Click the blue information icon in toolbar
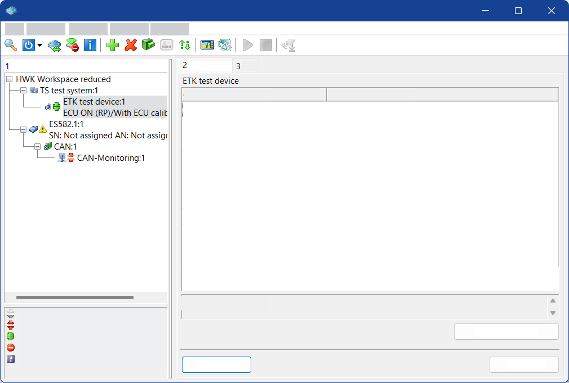Image resolution: width=569 pixels, height=383 pixels. [90, 45]
